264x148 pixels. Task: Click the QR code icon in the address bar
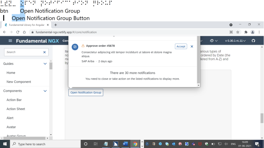tap(231, 32)
